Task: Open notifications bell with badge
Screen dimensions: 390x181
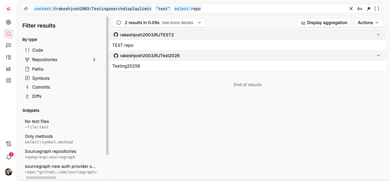Action: tap(8, 157)
